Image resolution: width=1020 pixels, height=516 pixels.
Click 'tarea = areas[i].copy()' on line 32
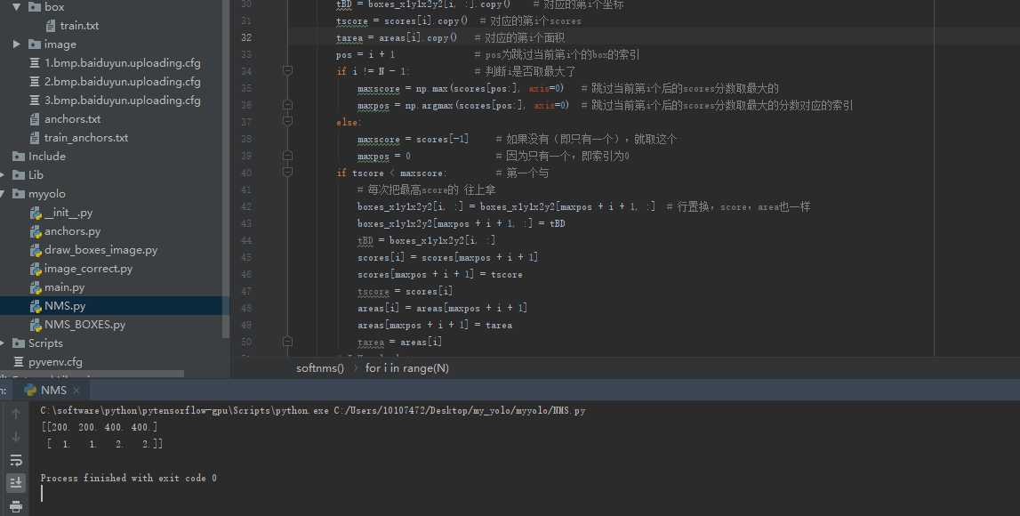pos(397,37)
